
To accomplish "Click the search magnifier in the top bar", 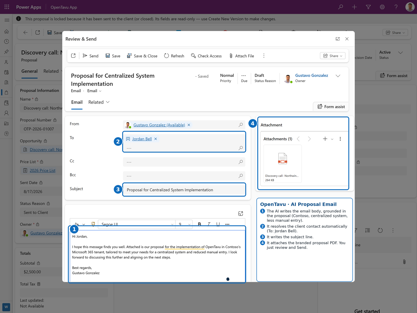I will coord(340,7).
